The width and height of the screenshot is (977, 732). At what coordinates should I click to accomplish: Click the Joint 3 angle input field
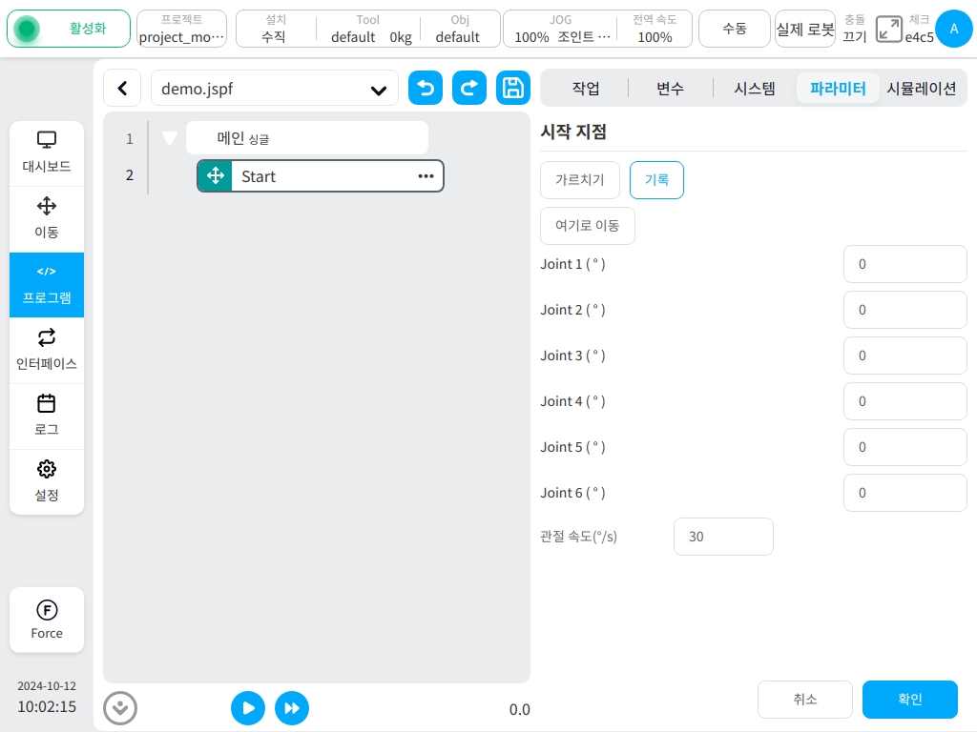905,356
